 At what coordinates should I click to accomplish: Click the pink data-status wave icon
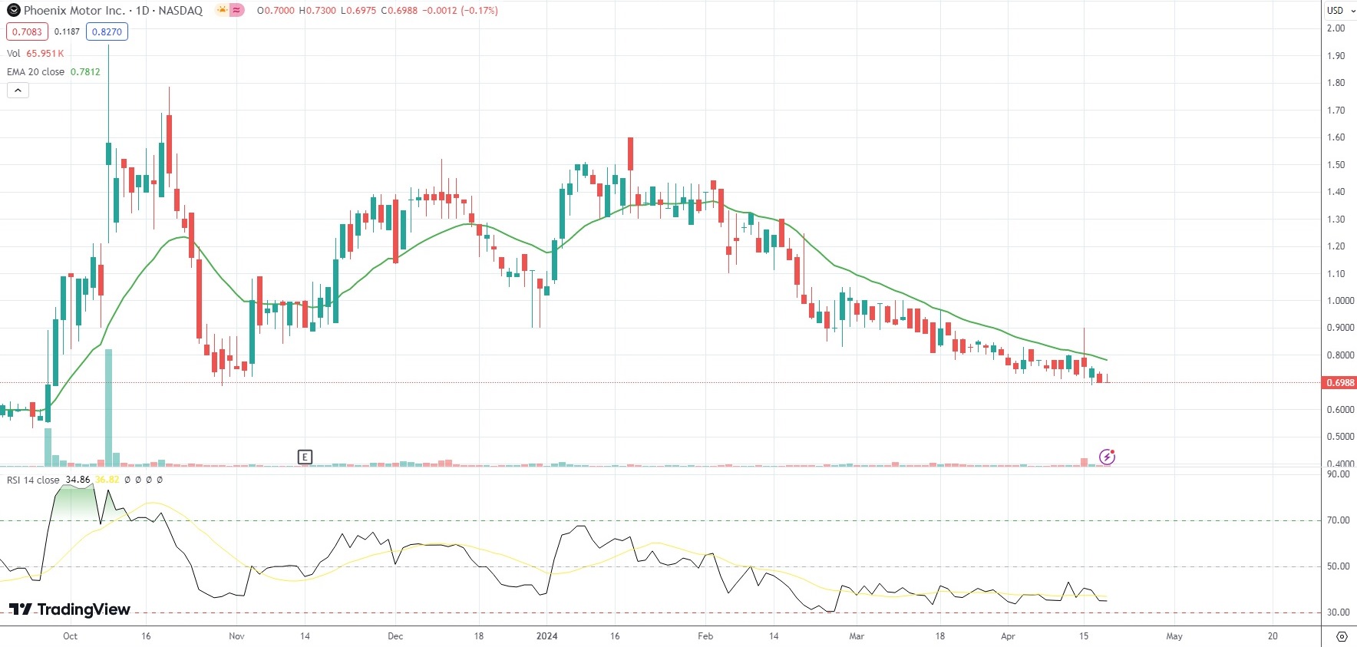pyautogui.click(x=237, y=11)
